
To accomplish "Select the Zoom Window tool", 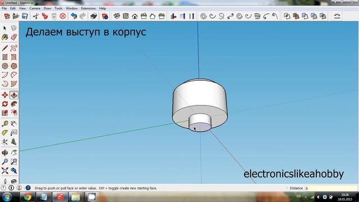I will (x=13, y=162).
